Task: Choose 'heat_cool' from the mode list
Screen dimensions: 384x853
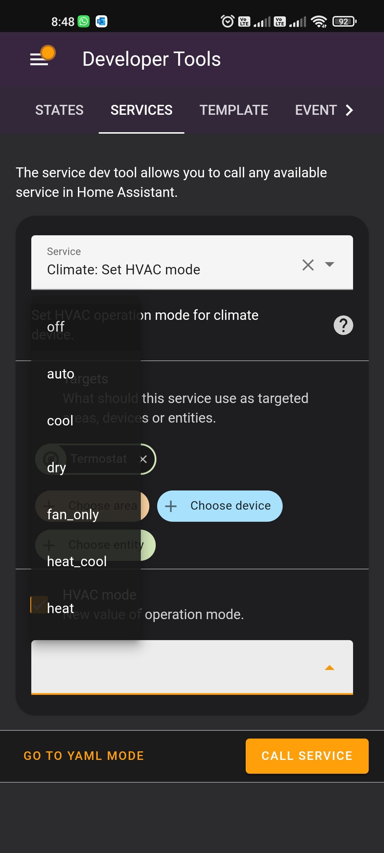Action: (x=77, y=562)
